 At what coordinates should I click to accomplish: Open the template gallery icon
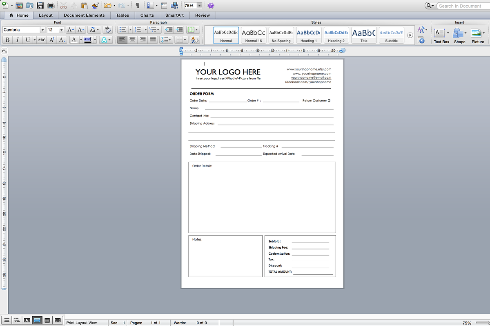(x=19, y=5)
